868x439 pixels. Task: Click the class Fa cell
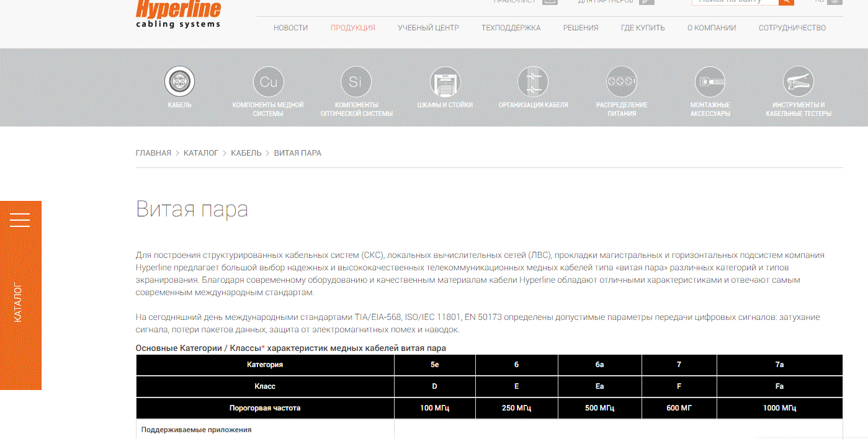point(780,386)
